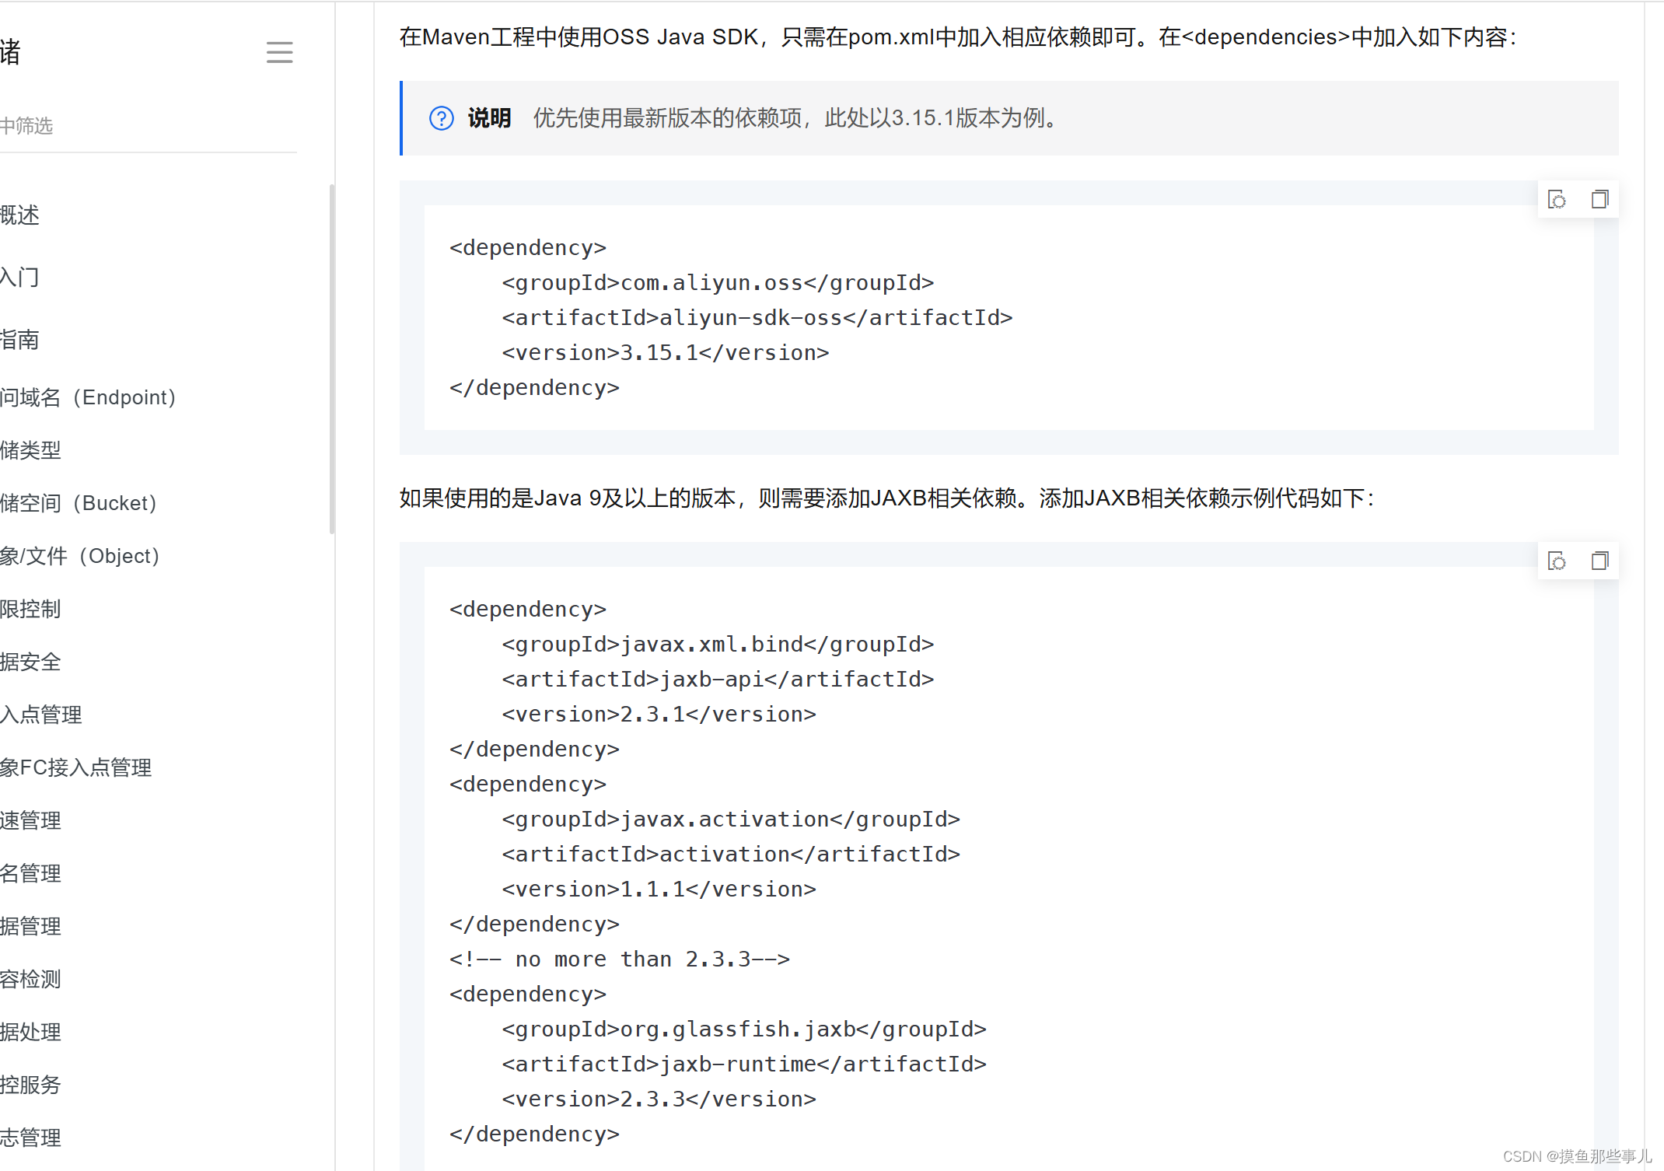Open the 入门 sidebar entry
The image size is (1664, 1171).
pos(19,277)
